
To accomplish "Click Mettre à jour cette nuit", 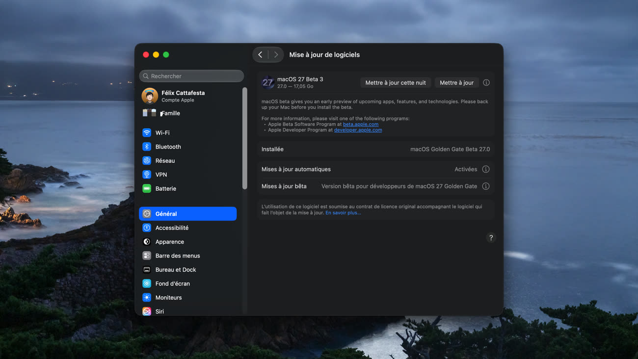I will (x=396, y=83).
